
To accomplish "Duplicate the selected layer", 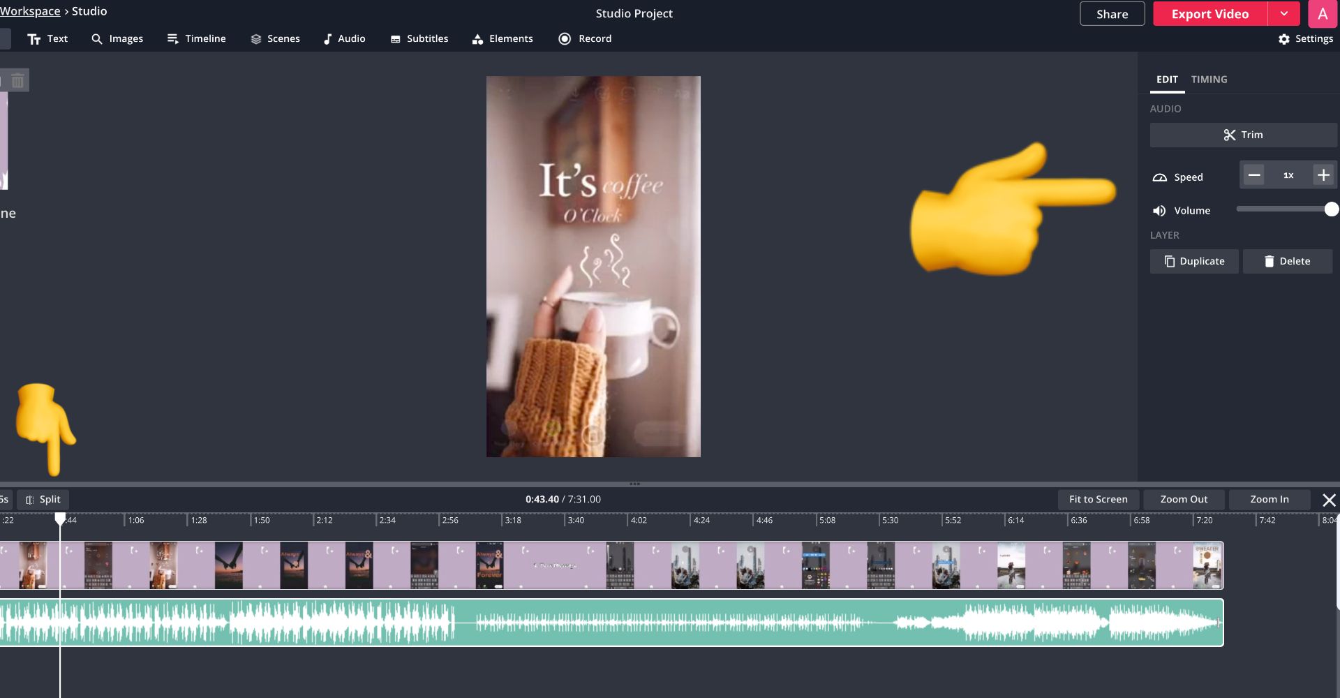I will click(1194, 261).
